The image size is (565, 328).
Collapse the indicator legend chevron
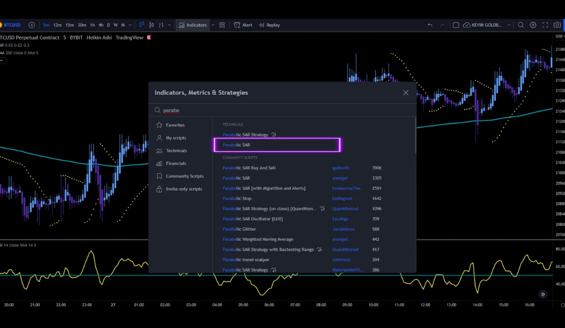point(2,61)
